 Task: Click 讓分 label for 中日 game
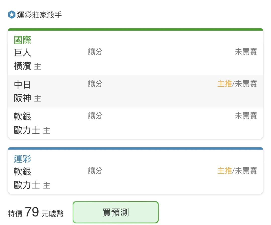[95, 84]
